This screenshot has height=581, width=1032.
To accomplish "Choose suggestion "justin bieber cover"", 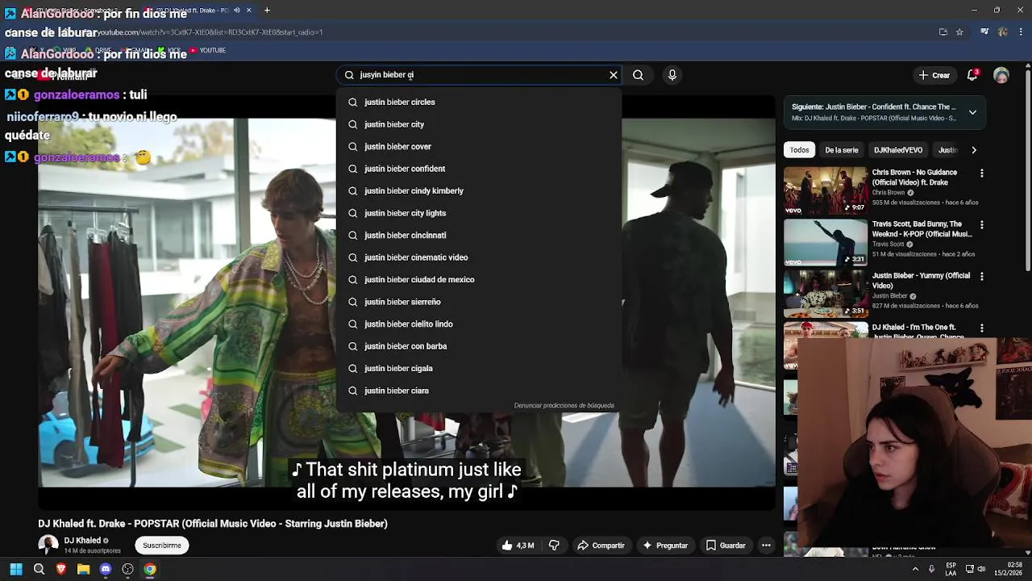I will 479,147.
